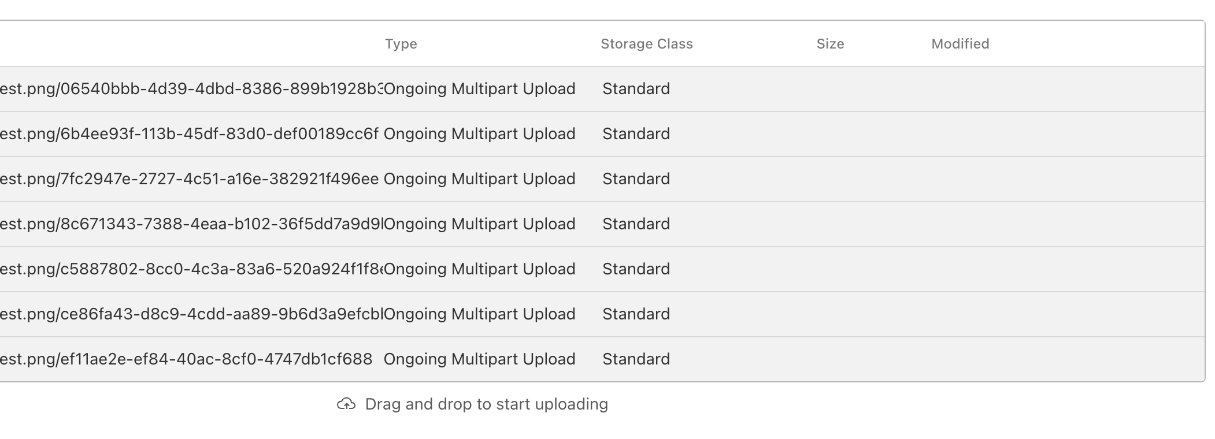This screenshot has height=439, width=1215.
Task: Select the upload entry starting 06540bbb-4d39
Action: click(x=191, y=89)
